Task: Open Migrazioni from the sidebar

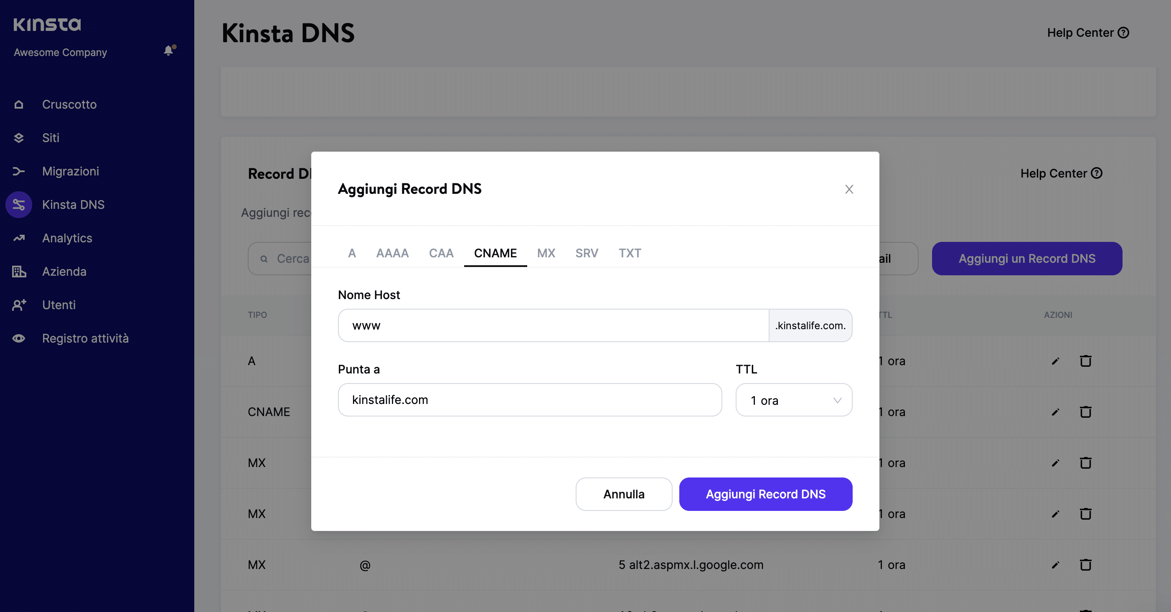Action: (x=71, y=171)
